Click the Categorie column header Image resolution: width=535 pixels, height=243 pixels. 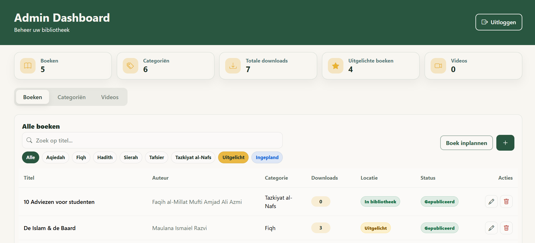click(276, 178)
